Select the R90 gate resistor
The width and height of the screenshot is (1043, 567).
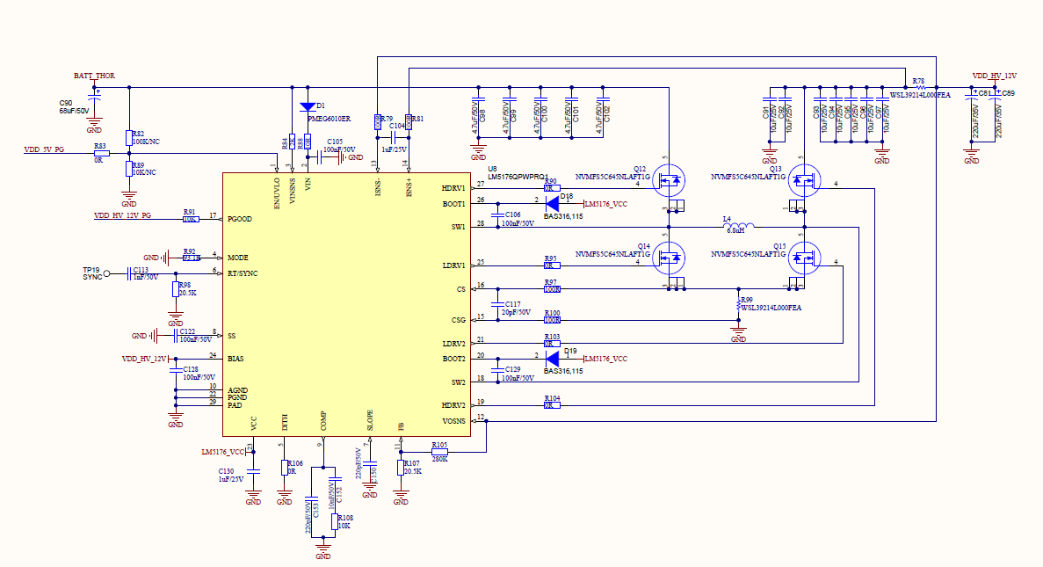(552, 188)
